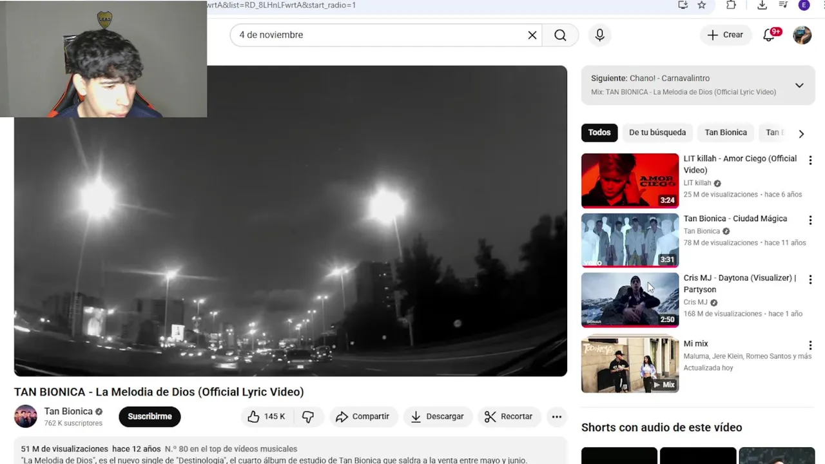Click the Descargar button
This screenshot has height=464, width=825.
point(438,416)
